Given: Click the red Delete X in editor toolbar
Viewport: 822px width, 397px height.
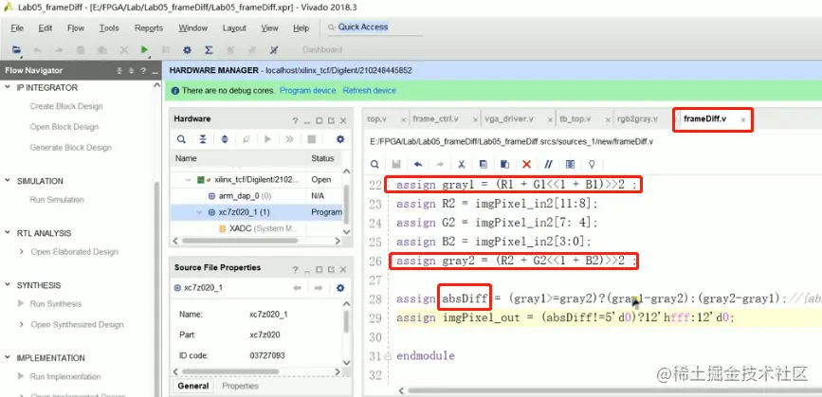Looking at the screenshot, I should [x=527, y=165].
